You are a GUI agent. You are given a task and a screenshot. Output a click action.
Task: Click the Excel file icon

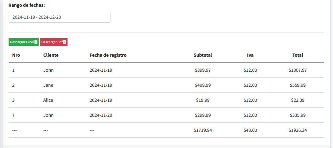tap(36, 42)
